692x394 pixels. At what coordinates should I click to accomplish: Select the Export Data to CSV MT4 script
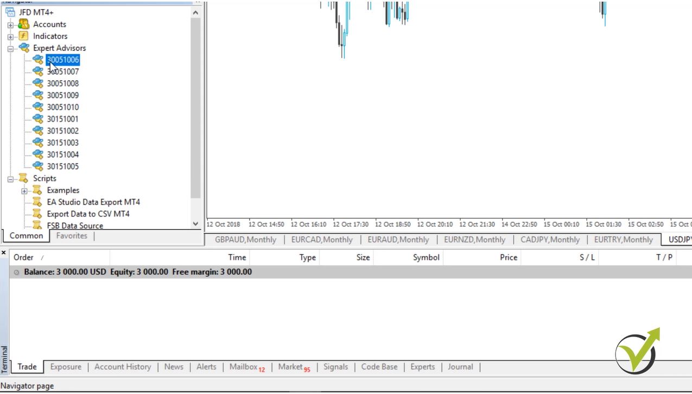click(36, 214)
